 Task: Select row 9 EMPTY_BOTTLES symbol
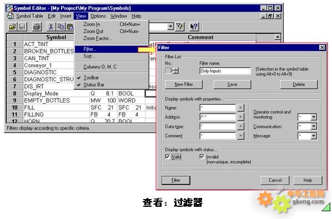[x=56, y=100]
